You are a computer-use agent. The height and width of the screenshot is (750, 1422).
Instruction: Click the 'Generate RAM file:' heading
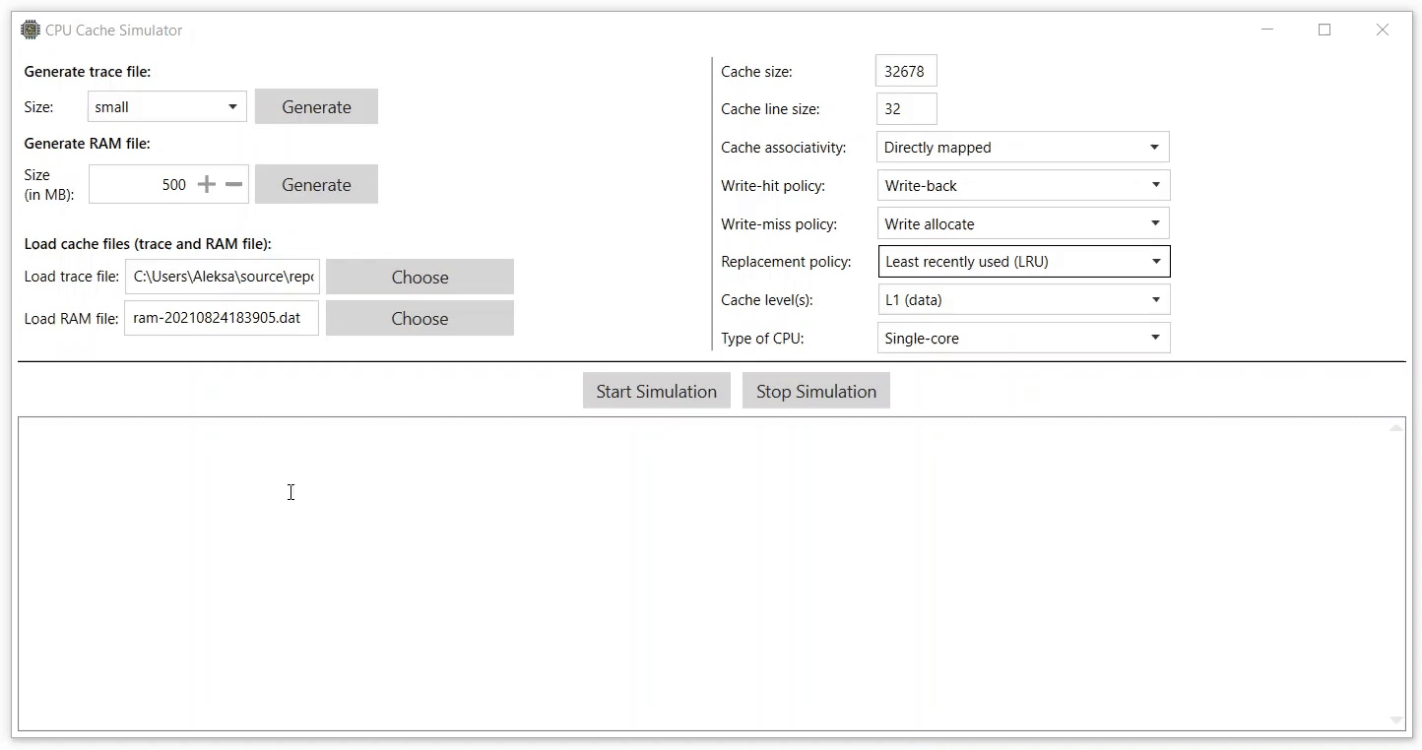(87, 143)
